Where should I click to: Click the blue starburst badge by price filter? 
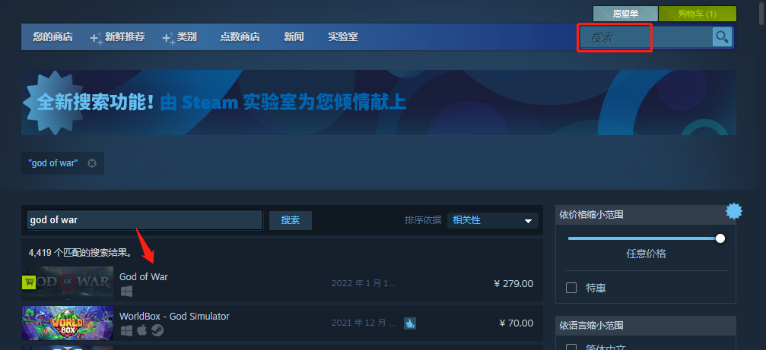pos(734,211)
